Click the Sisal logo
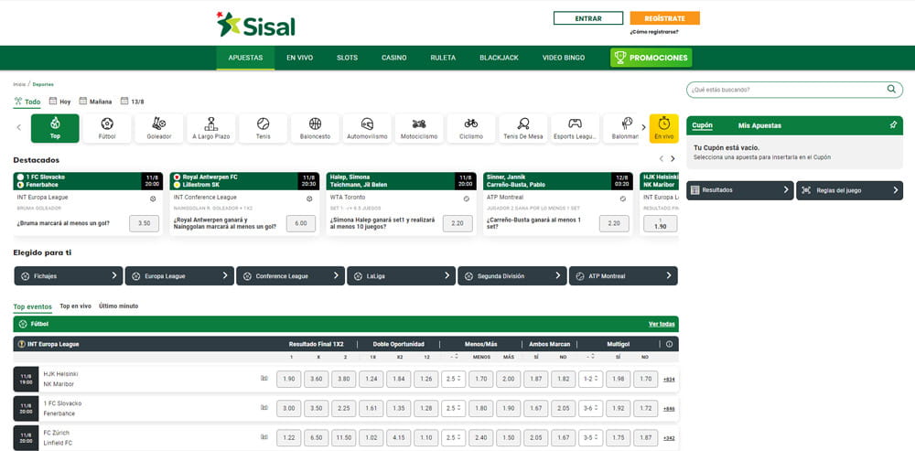This screenshot has height=451, width=915. [255, 24]
